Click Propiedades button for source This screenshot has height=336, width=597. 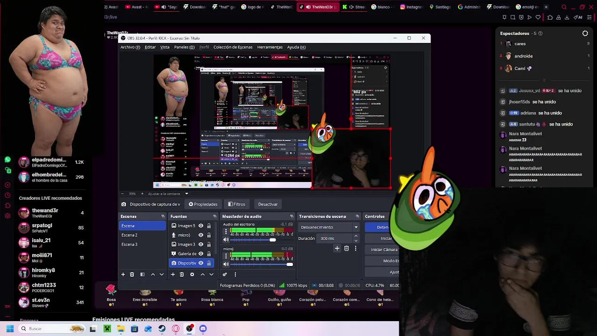(203, 204)
